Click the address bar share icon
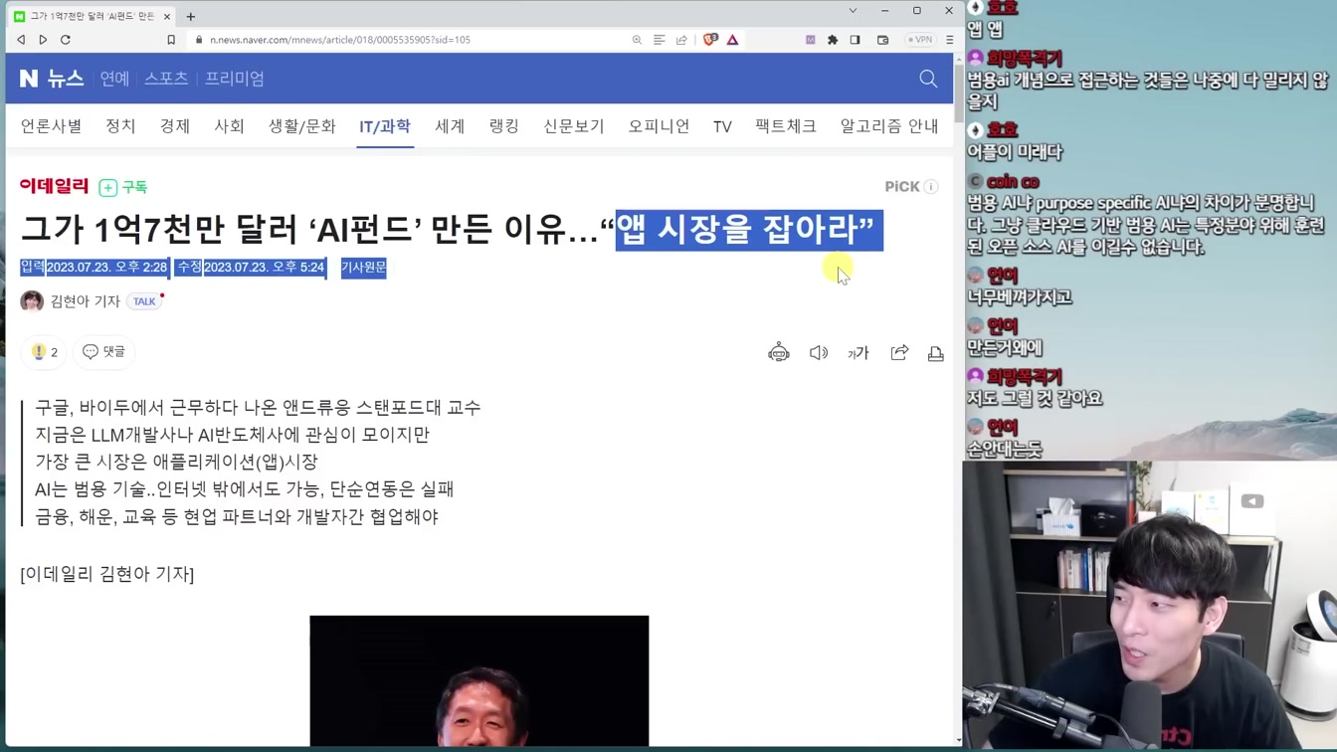The height and width of the screenshot is (752, 1337). [681, 40]
